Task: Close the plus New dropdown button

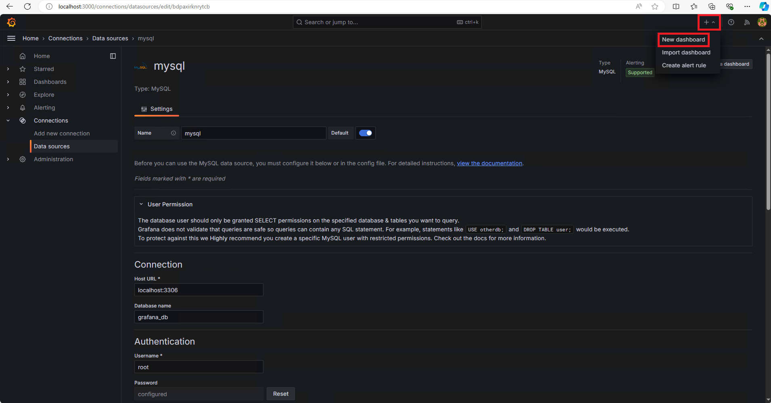Action: point(709,22)
